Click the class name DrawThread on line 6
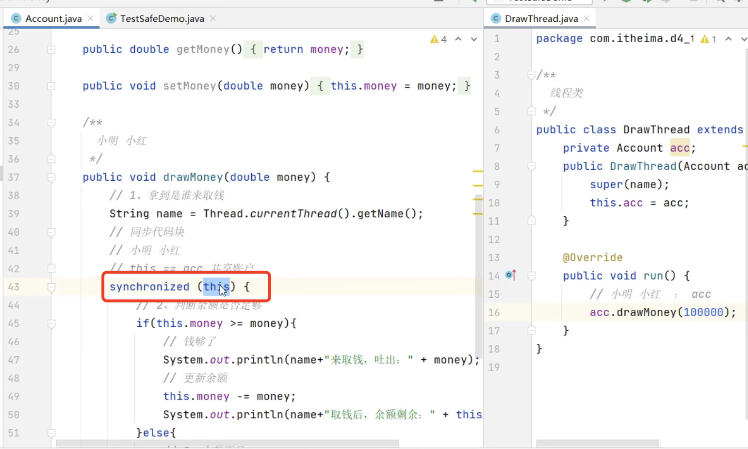Image resolution: width=748 pixels, height=449 pixels. tap(656, 130)
